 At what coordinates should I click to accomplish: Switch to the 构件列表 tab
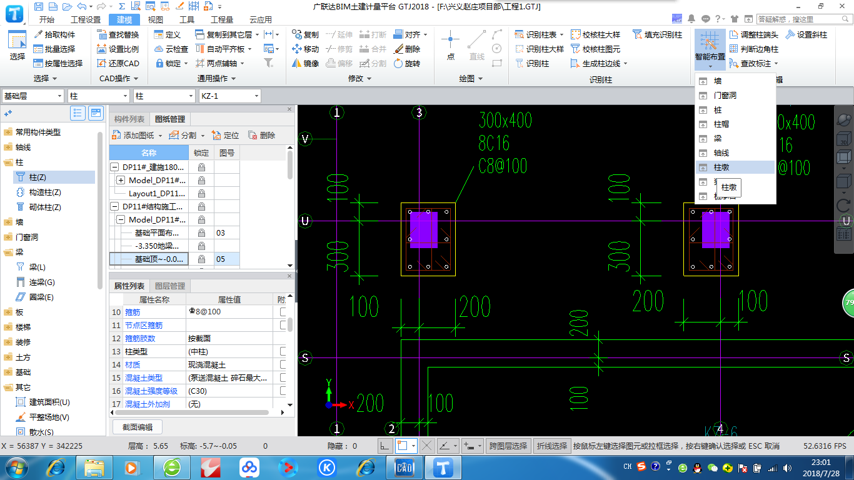(129, 119)
